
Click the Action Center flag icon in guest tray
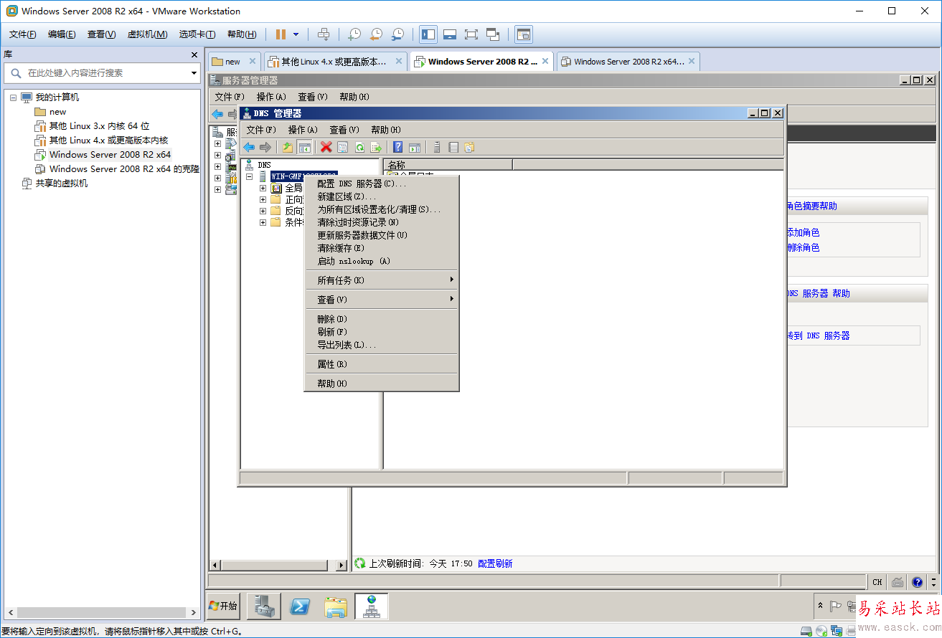coord(836,606)
